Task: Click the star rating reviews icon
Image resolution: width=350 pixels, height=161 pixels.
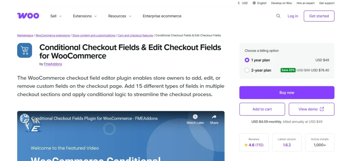Action: click(x=246, y=145)
